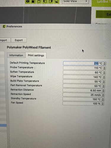Open the Solid View dropdown
Image resolution: width=111 pixels, height=148 pixels.
click(x=75, y=1)
